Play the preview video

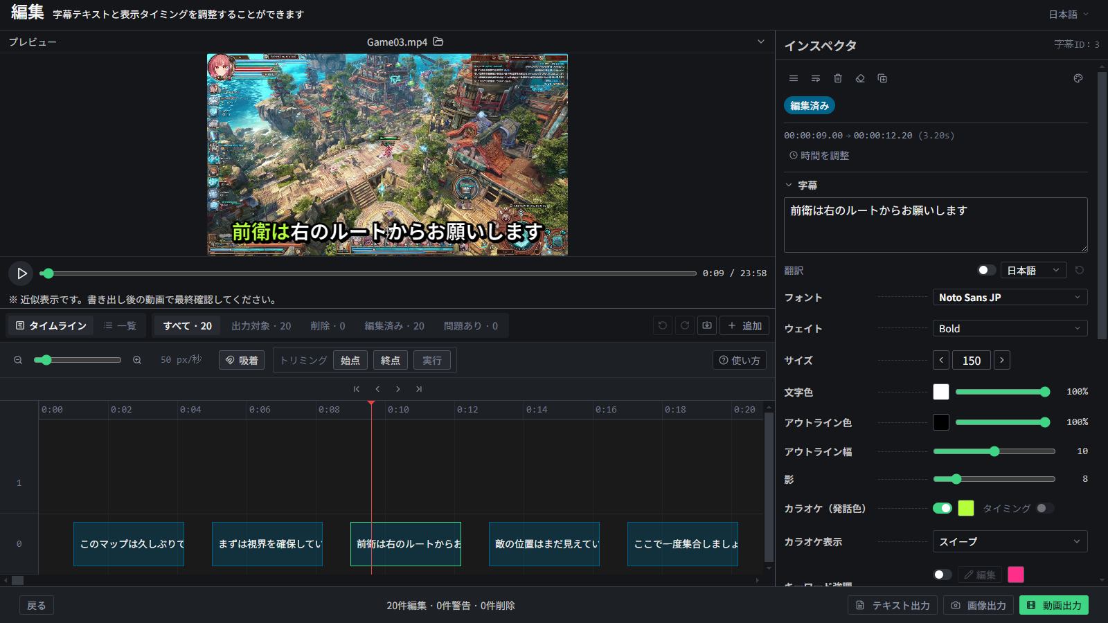coord(21,273)
